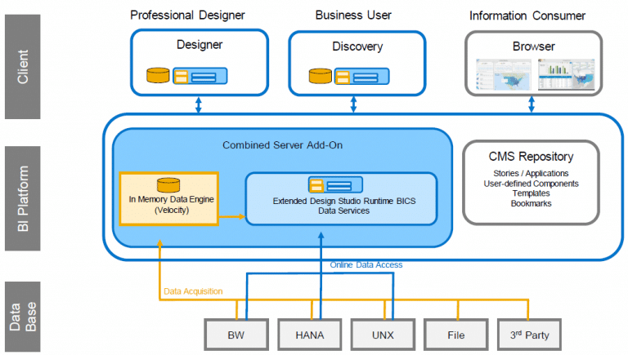The width and height of the screenshot is (628, 355).
Task: Click the Designer title text
Action: [200, 45]
